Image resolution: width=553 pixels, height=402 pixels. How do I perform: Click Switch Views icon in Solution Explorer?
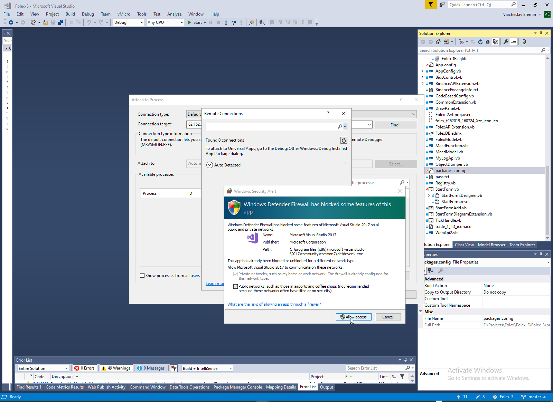[446, 42]
